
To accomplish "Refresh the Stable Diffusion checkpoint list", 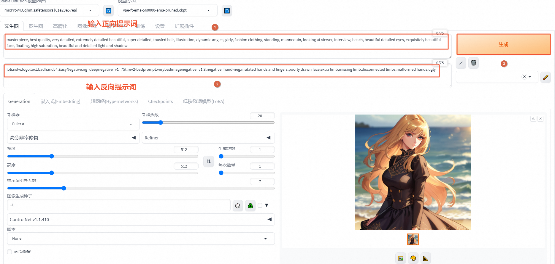I will click(108, 11).
